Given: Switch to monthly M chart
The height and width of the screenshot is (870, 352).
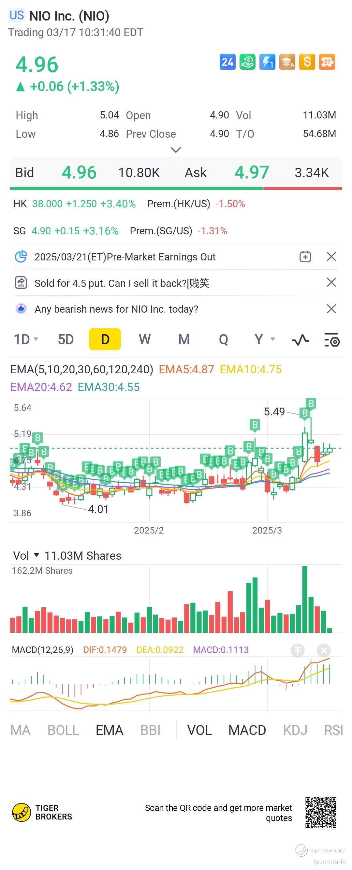Looking at the screenshot, I should click(x=184, y=339).
